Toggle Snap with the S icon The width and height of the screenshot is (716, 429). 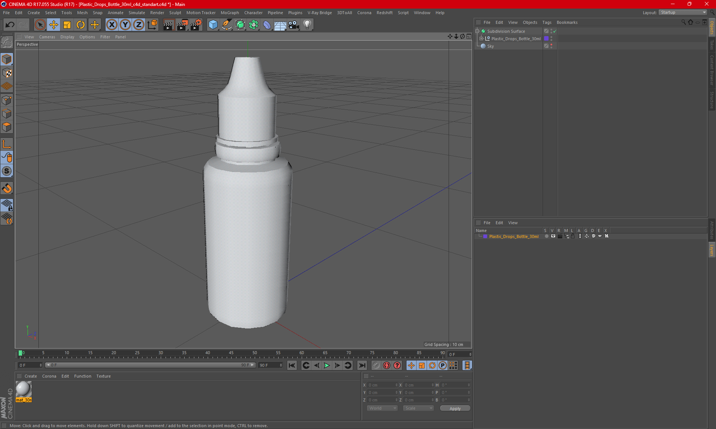pyautogui.click(x=7, y=171)
